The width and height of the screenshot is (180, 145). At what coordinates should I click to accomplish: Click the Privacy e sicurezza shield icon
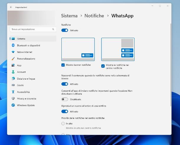point(13,98)
